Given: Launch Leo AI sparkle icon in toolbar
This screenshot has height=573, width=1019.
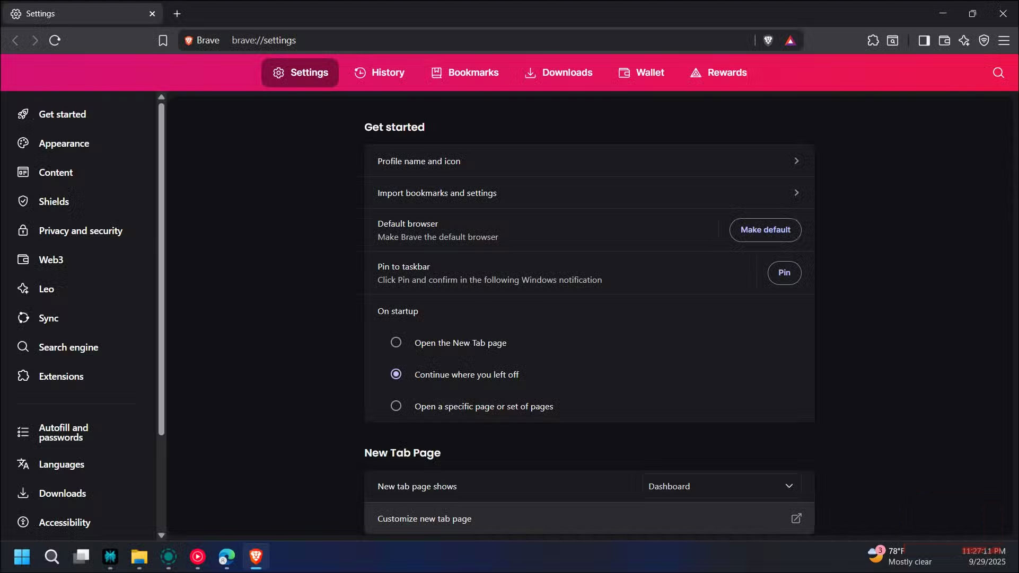Looking at the screenshot, I should pyautogui.click(x=964, y=40).
